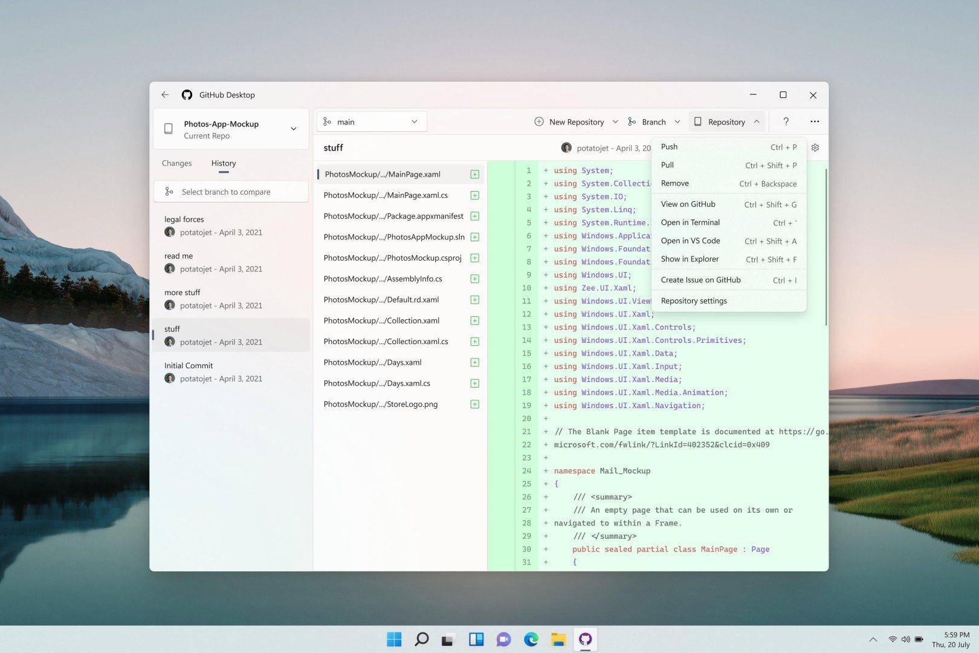Click the diff view vertical scrollbar
The image size is (979, 653).
(826, 247)
